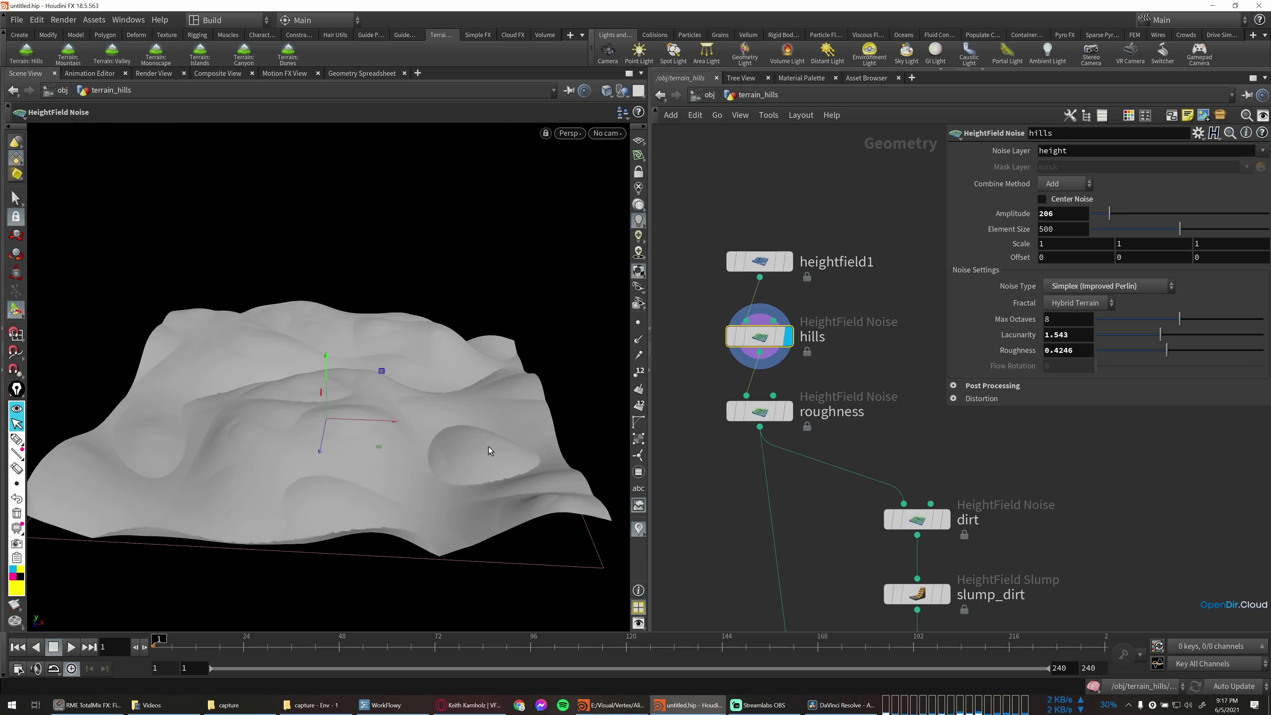Launch Spotify from the taskbar
The width and height of the screenshot is (1271, 715).
[562, 705]
